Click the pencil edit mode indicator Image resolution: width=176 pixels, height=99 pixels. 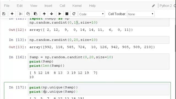[153, 6]
